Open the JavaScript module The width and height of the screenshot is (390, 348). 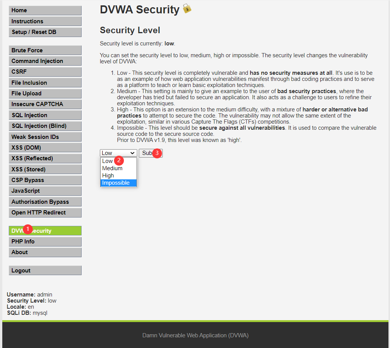[x=45, y=191]
